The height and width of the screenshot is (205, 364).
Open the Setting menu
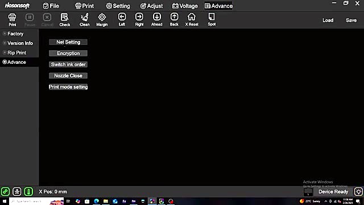(118, 6)
